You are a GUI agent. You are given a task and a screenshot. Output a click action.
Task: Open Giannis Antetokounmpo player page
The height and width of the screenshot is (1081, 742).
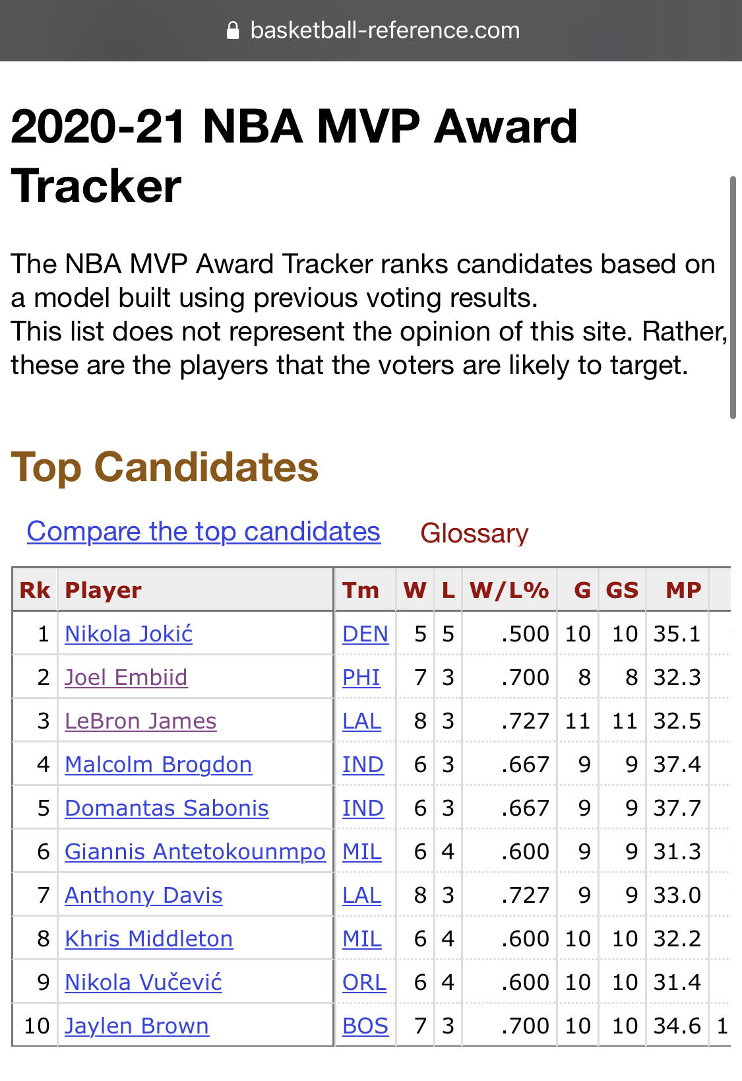195,851
